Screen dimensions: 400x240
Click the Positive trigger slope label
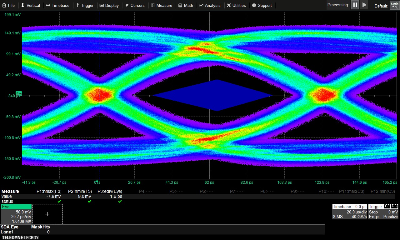(391, 217)
